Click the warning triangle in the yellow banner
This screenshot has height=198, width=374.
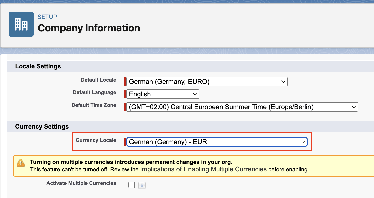pos(21,162)
